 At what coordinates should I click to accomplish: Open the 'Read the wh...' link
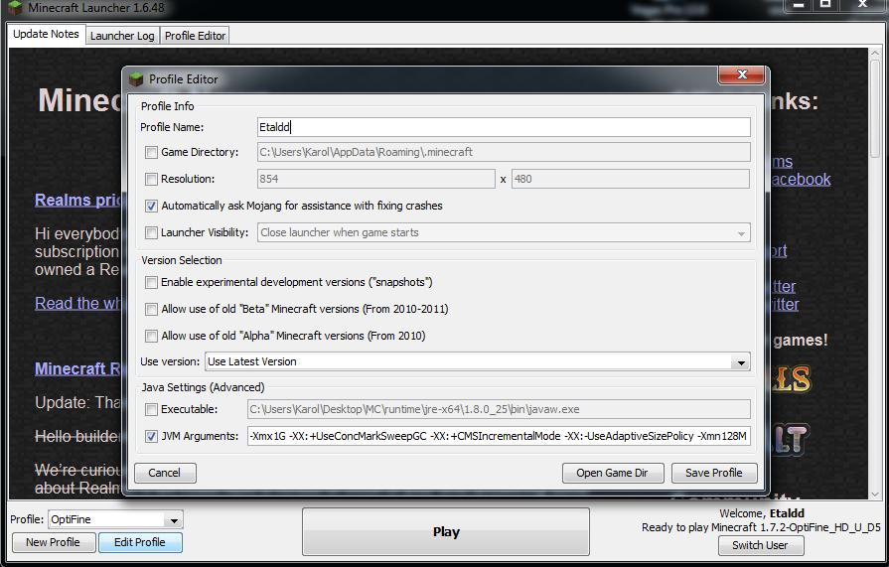click(x=78, y=303)
